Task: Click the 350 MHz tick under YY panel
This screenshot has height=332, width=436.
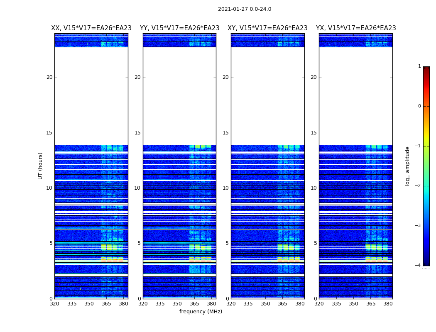Action: coord(177,304)
